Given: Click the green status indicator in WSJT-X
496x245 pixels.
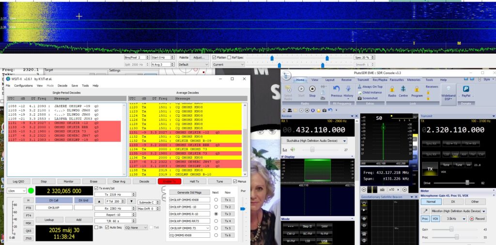Looking at the screenshot, I should tap(31, 191).
